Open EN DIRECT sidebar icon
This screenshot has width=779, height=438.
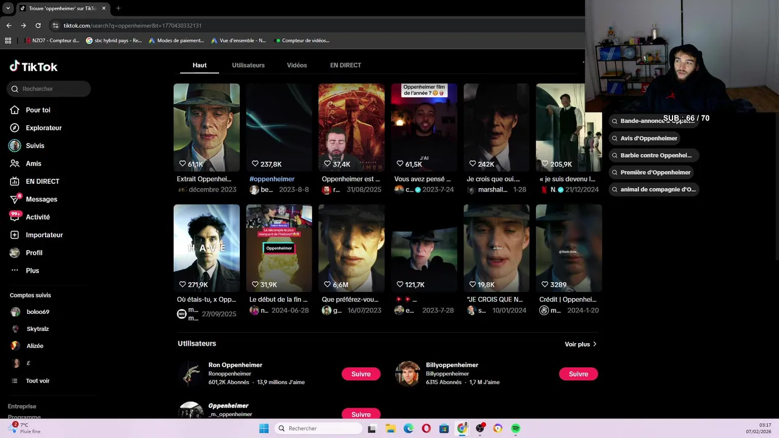[15, 181]
